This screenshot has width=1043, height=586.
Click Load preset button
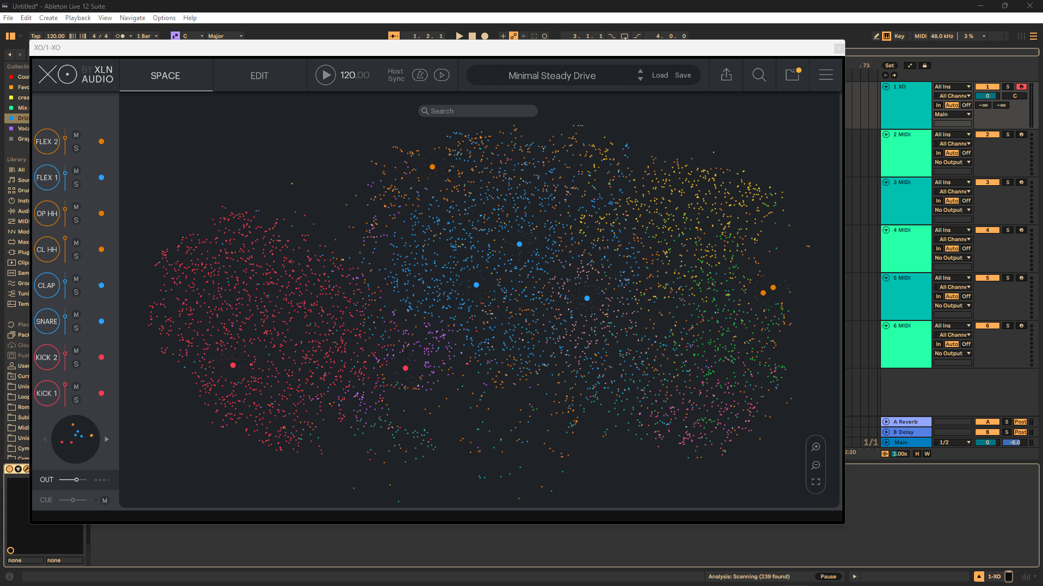click(x=660, y=75)
